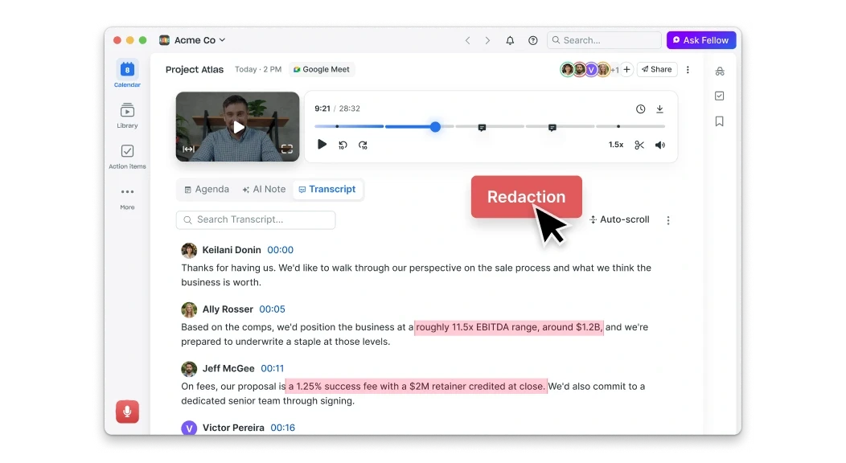Open the help question mark icon
This screenshot has width=846, height=463.
coord(533,40)
